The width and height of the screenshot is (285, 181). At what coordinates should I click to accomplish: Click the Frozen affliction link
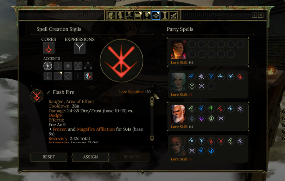(x=60, y=129)
